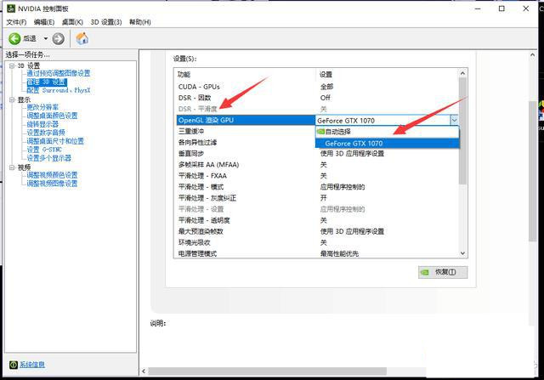Click the system information icon
The width and height of the screenshot is (544, 380).
point(14,365)
